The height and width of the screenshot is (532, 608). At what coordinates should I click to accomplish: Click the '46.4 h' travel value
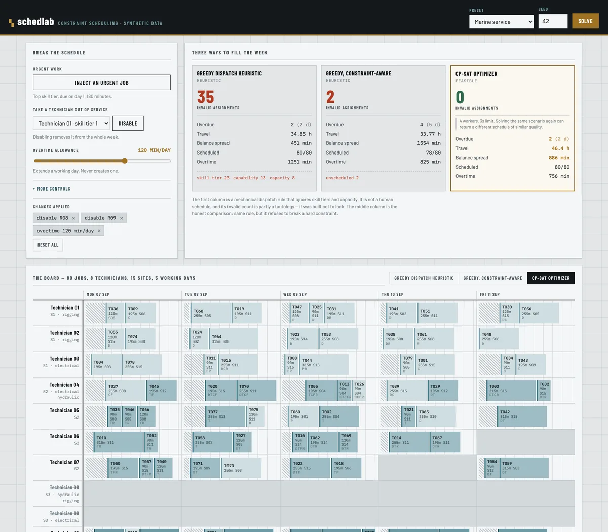pyautogui.click(x=560, y=148)
